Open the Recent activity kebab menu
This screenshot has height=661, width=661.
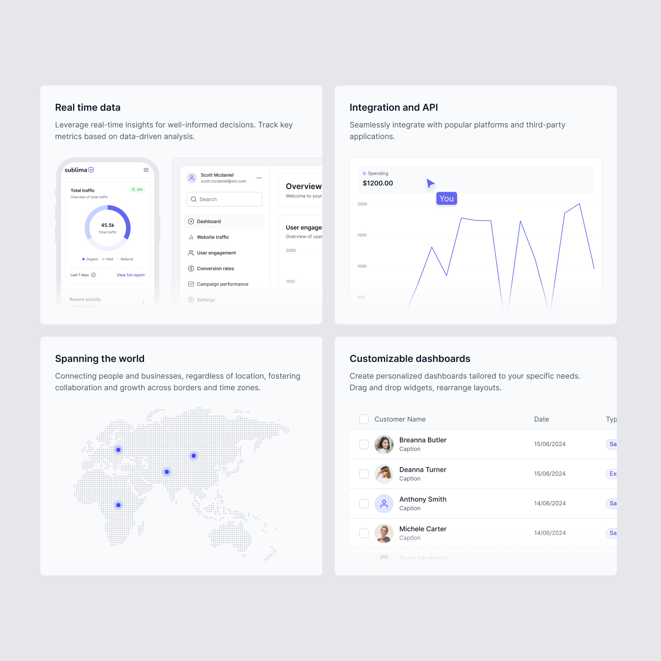click(x=143, y=302)
